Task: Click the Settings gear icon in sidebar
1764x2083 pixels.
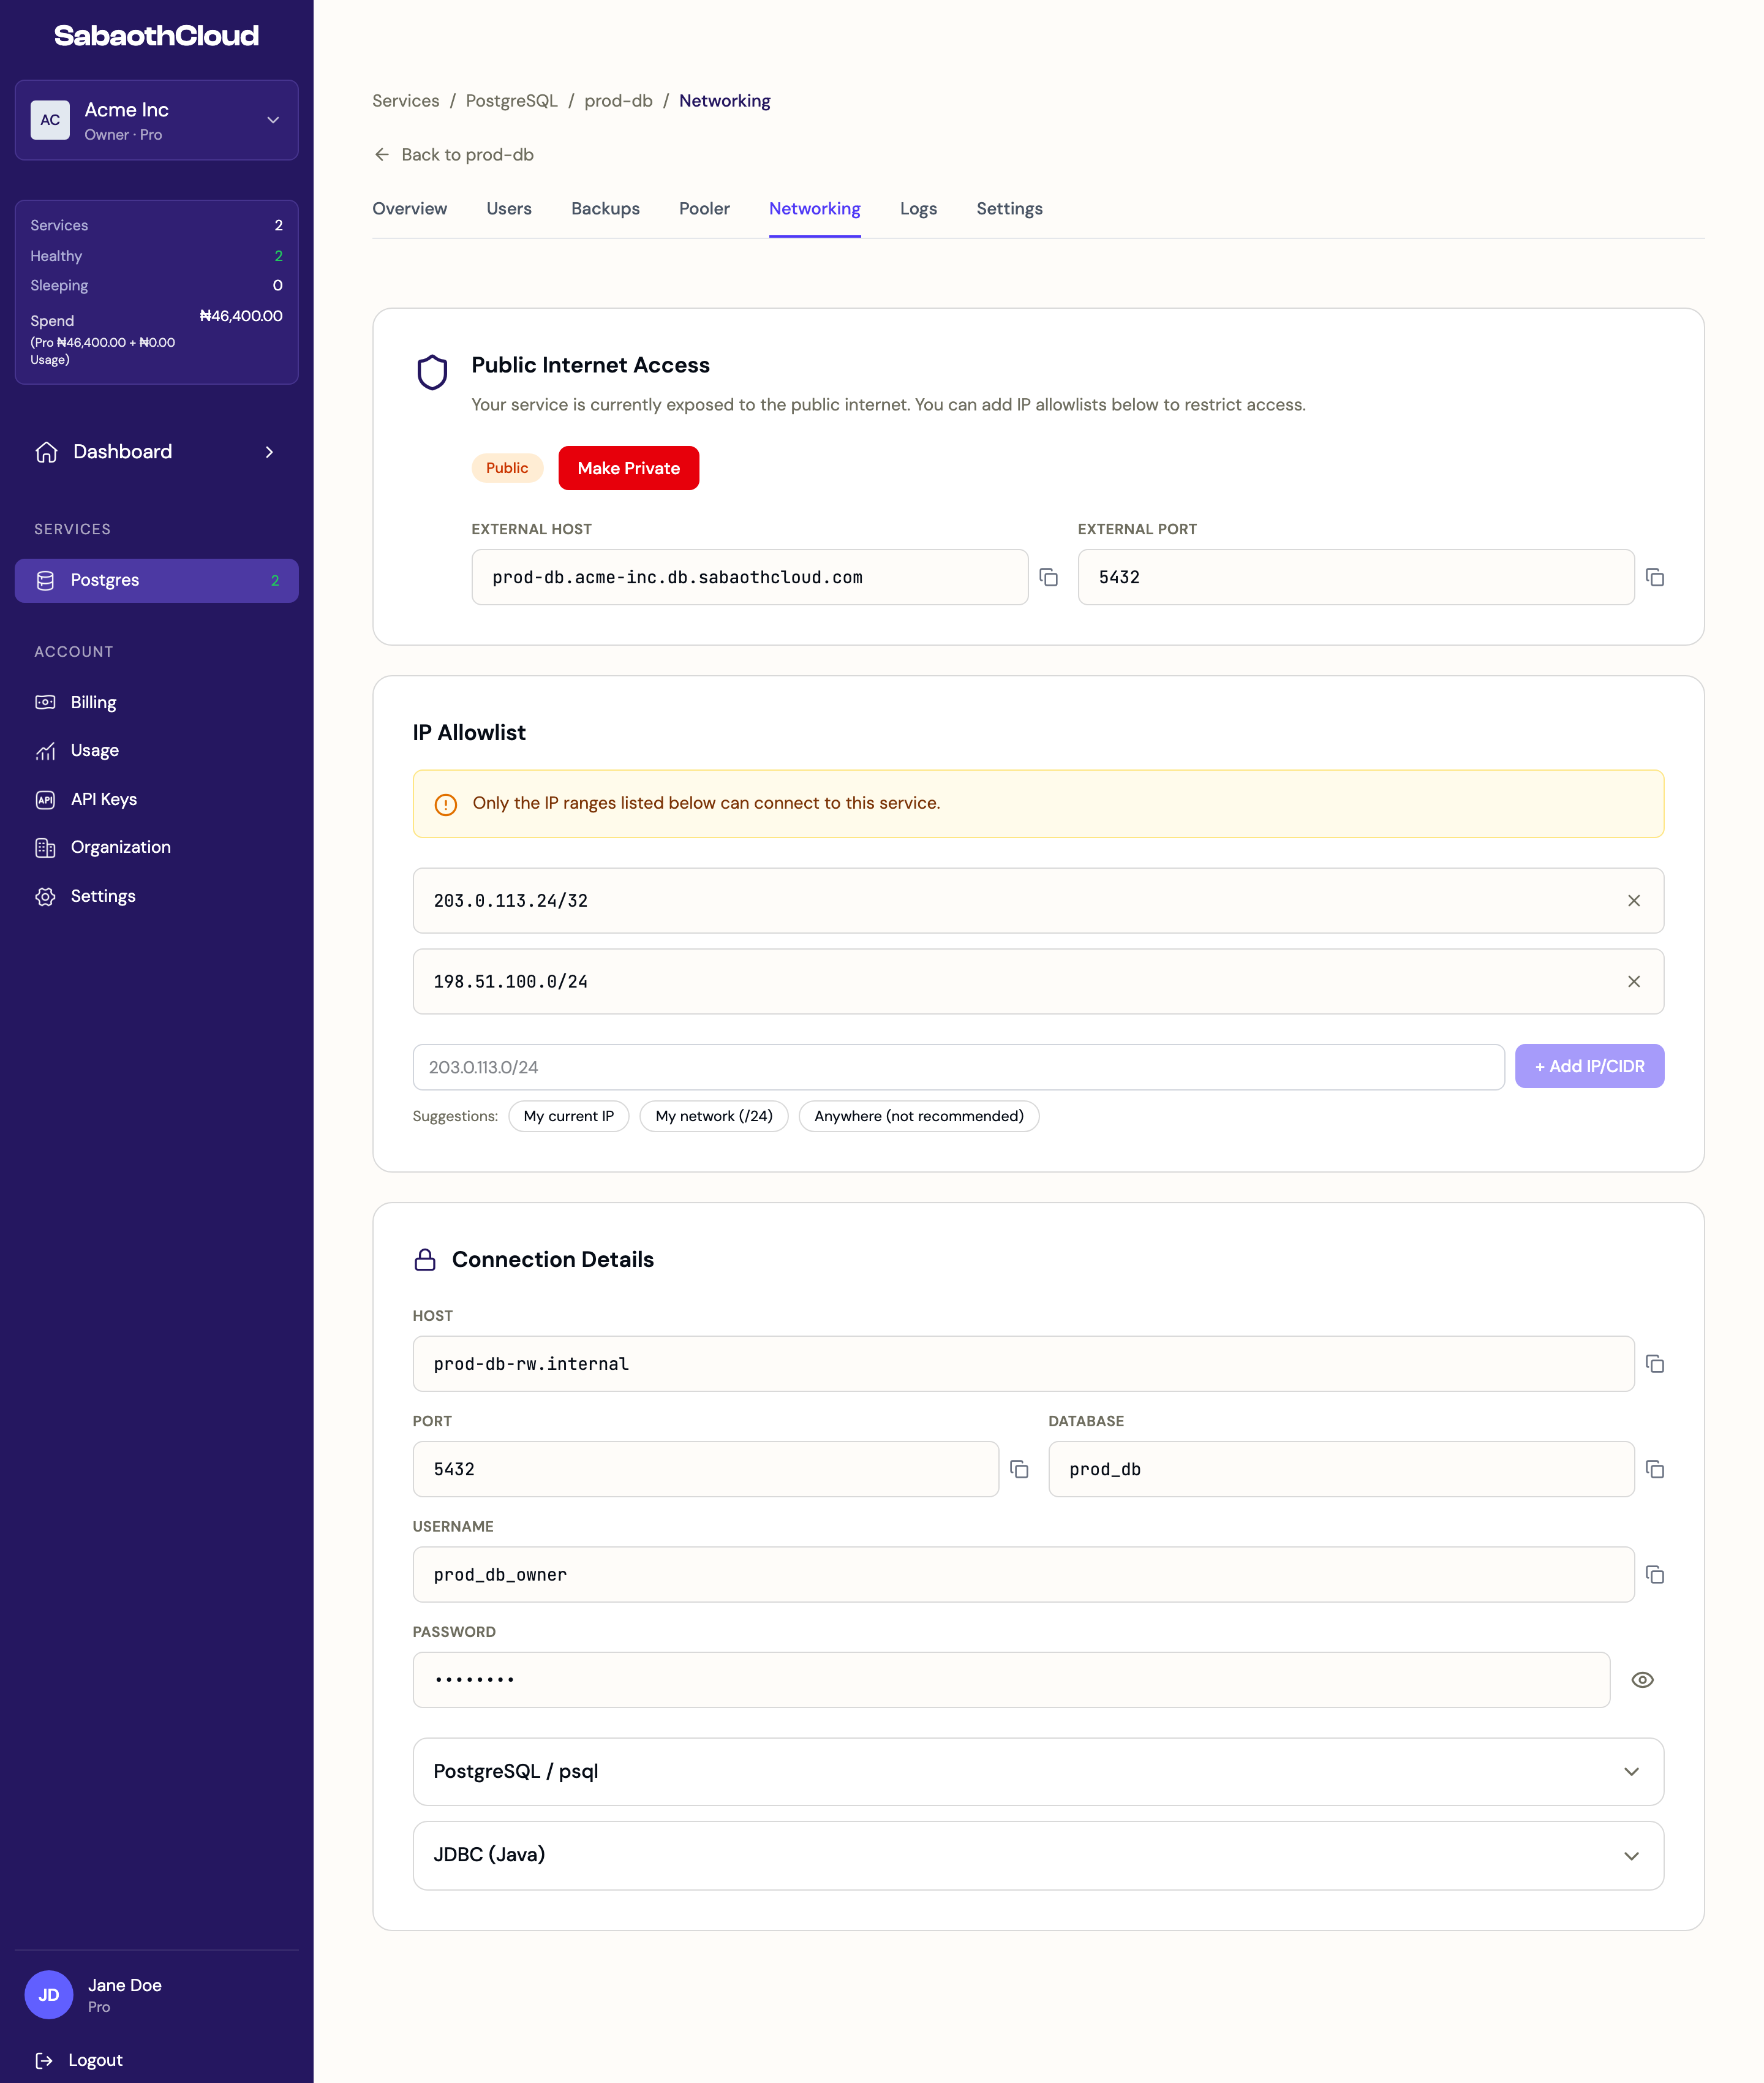Action: coord(45,896)
